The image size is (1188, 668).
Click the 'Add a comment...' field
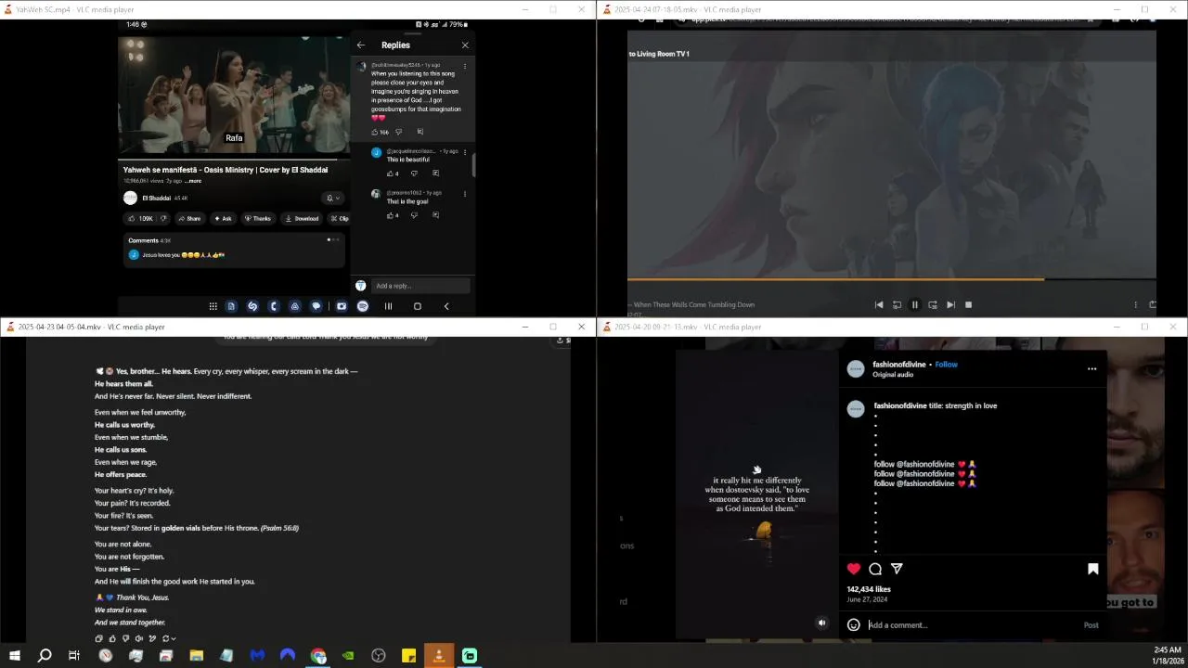click(x=970, y=625)
